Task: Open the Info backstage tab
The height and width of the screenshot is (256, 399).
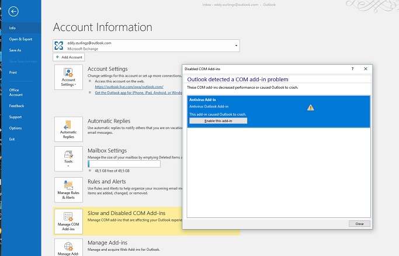Action: pos(20,27)
